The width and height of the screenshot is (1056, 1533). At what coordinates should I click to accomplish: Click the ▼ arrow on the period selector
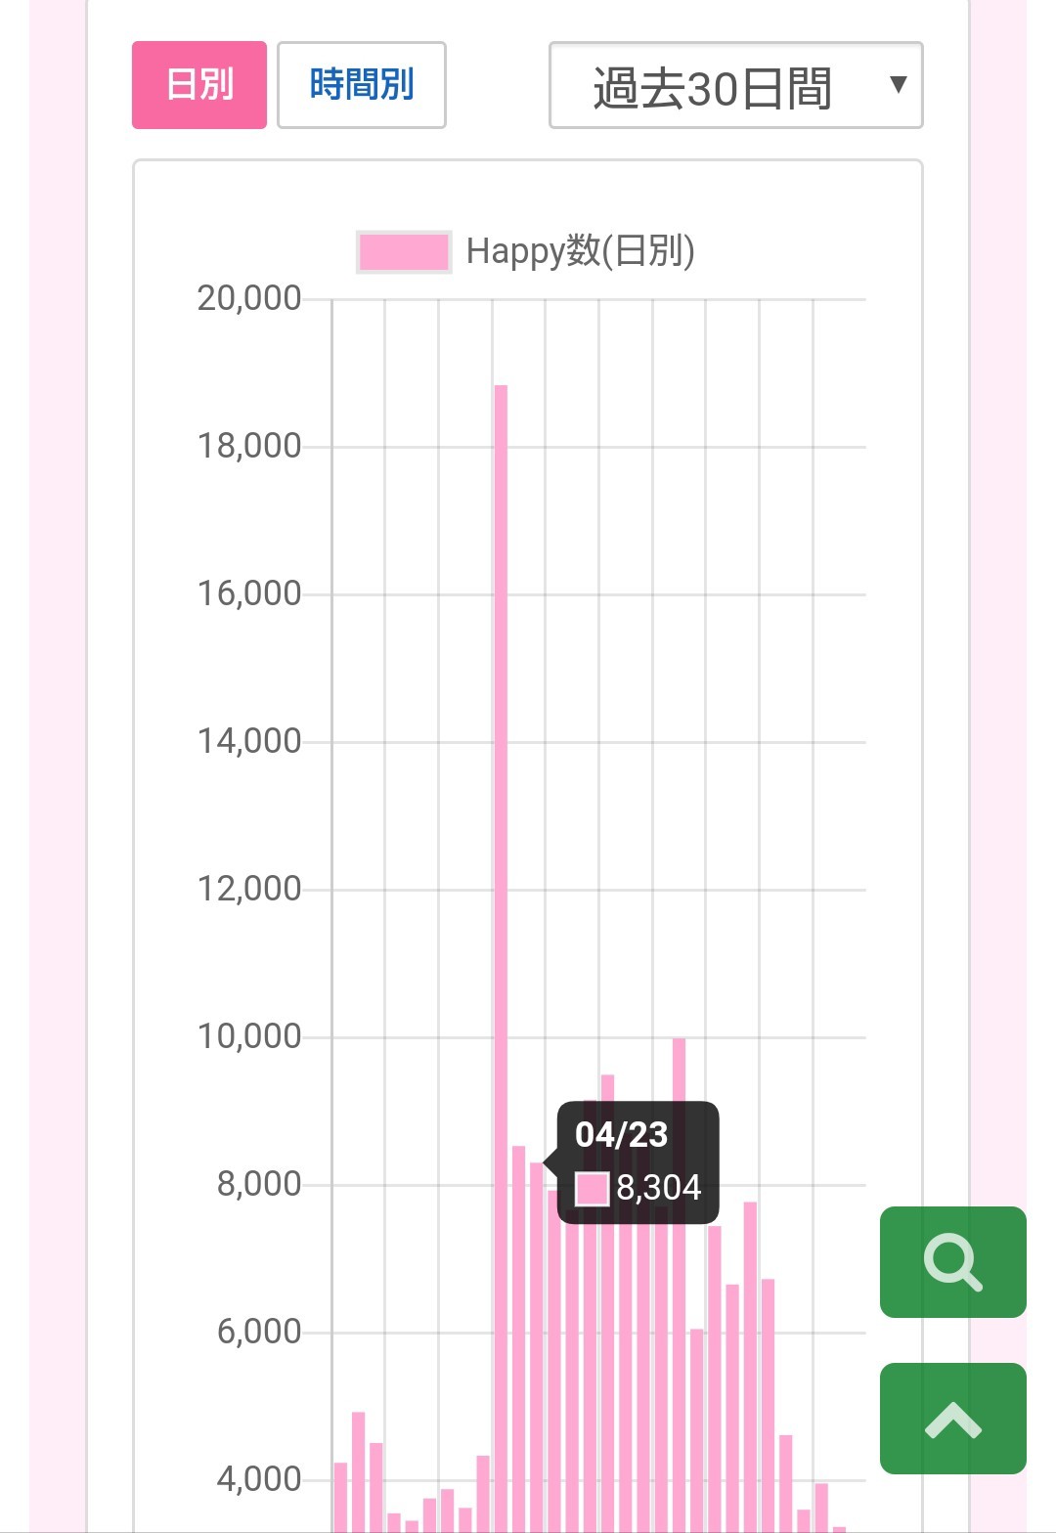click(898, 85)
